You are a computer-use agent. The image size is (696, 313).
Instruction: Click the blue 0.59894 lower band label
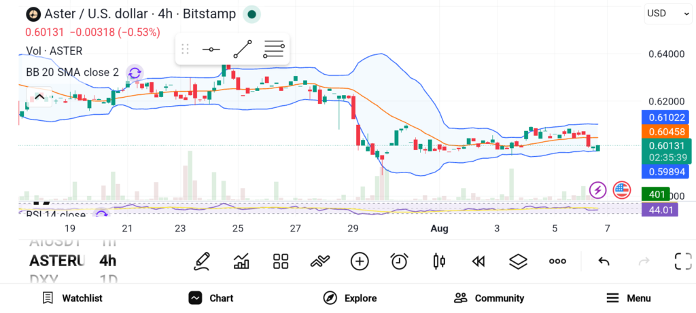[x=665, y=172]
